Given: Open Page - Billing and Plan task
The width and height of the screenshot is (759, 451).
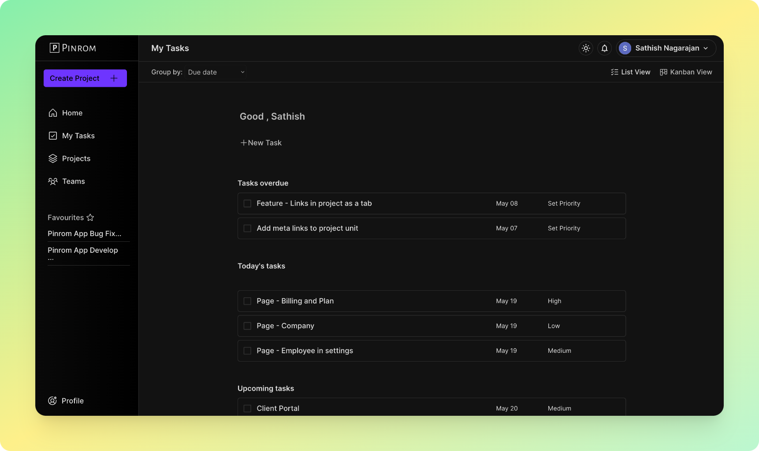Looking at the screenshot, I should pyautogui.click(x=295, y=301).
